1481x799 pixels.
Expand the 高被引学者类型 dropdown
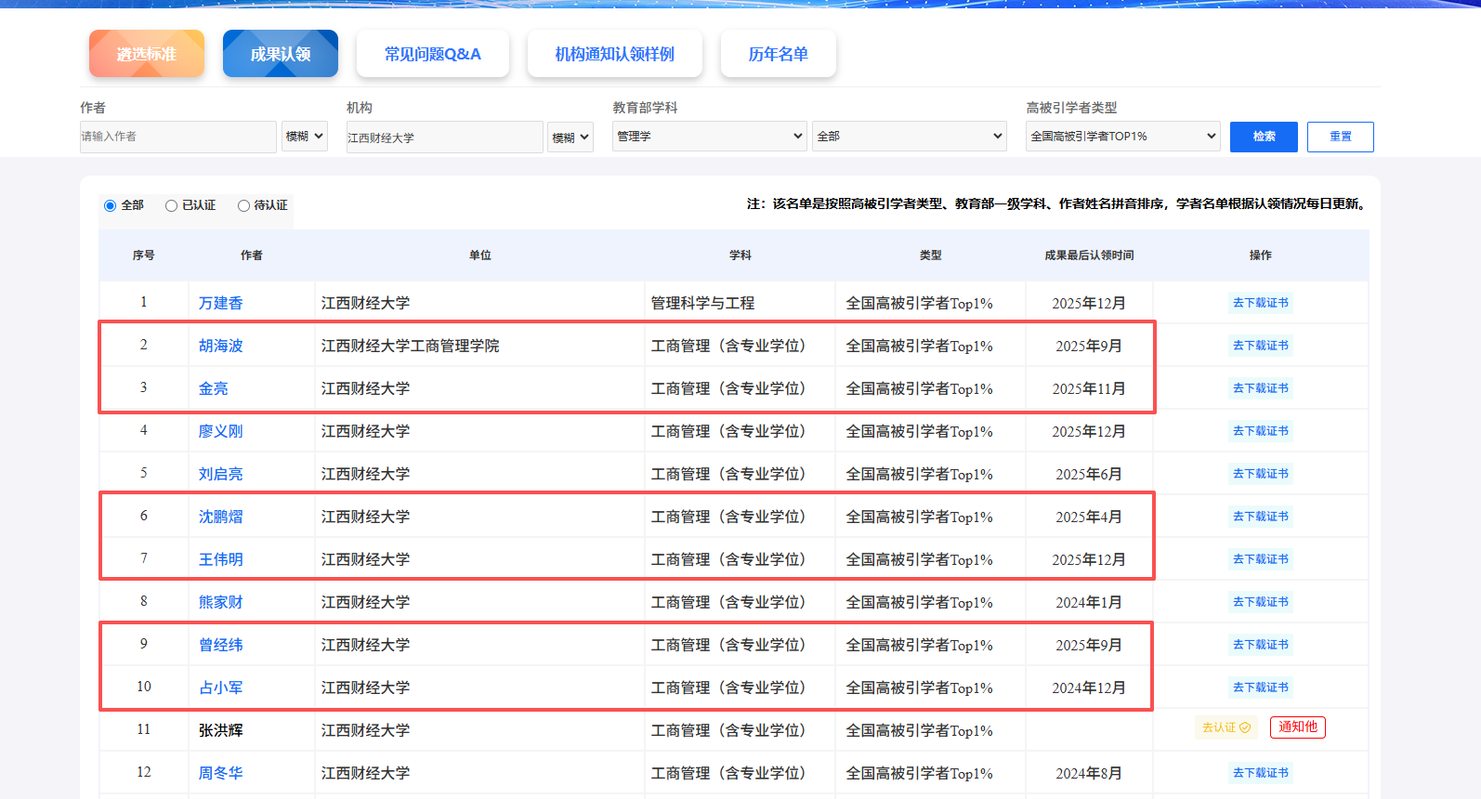pyautogui.click(x=1122, y=137)
